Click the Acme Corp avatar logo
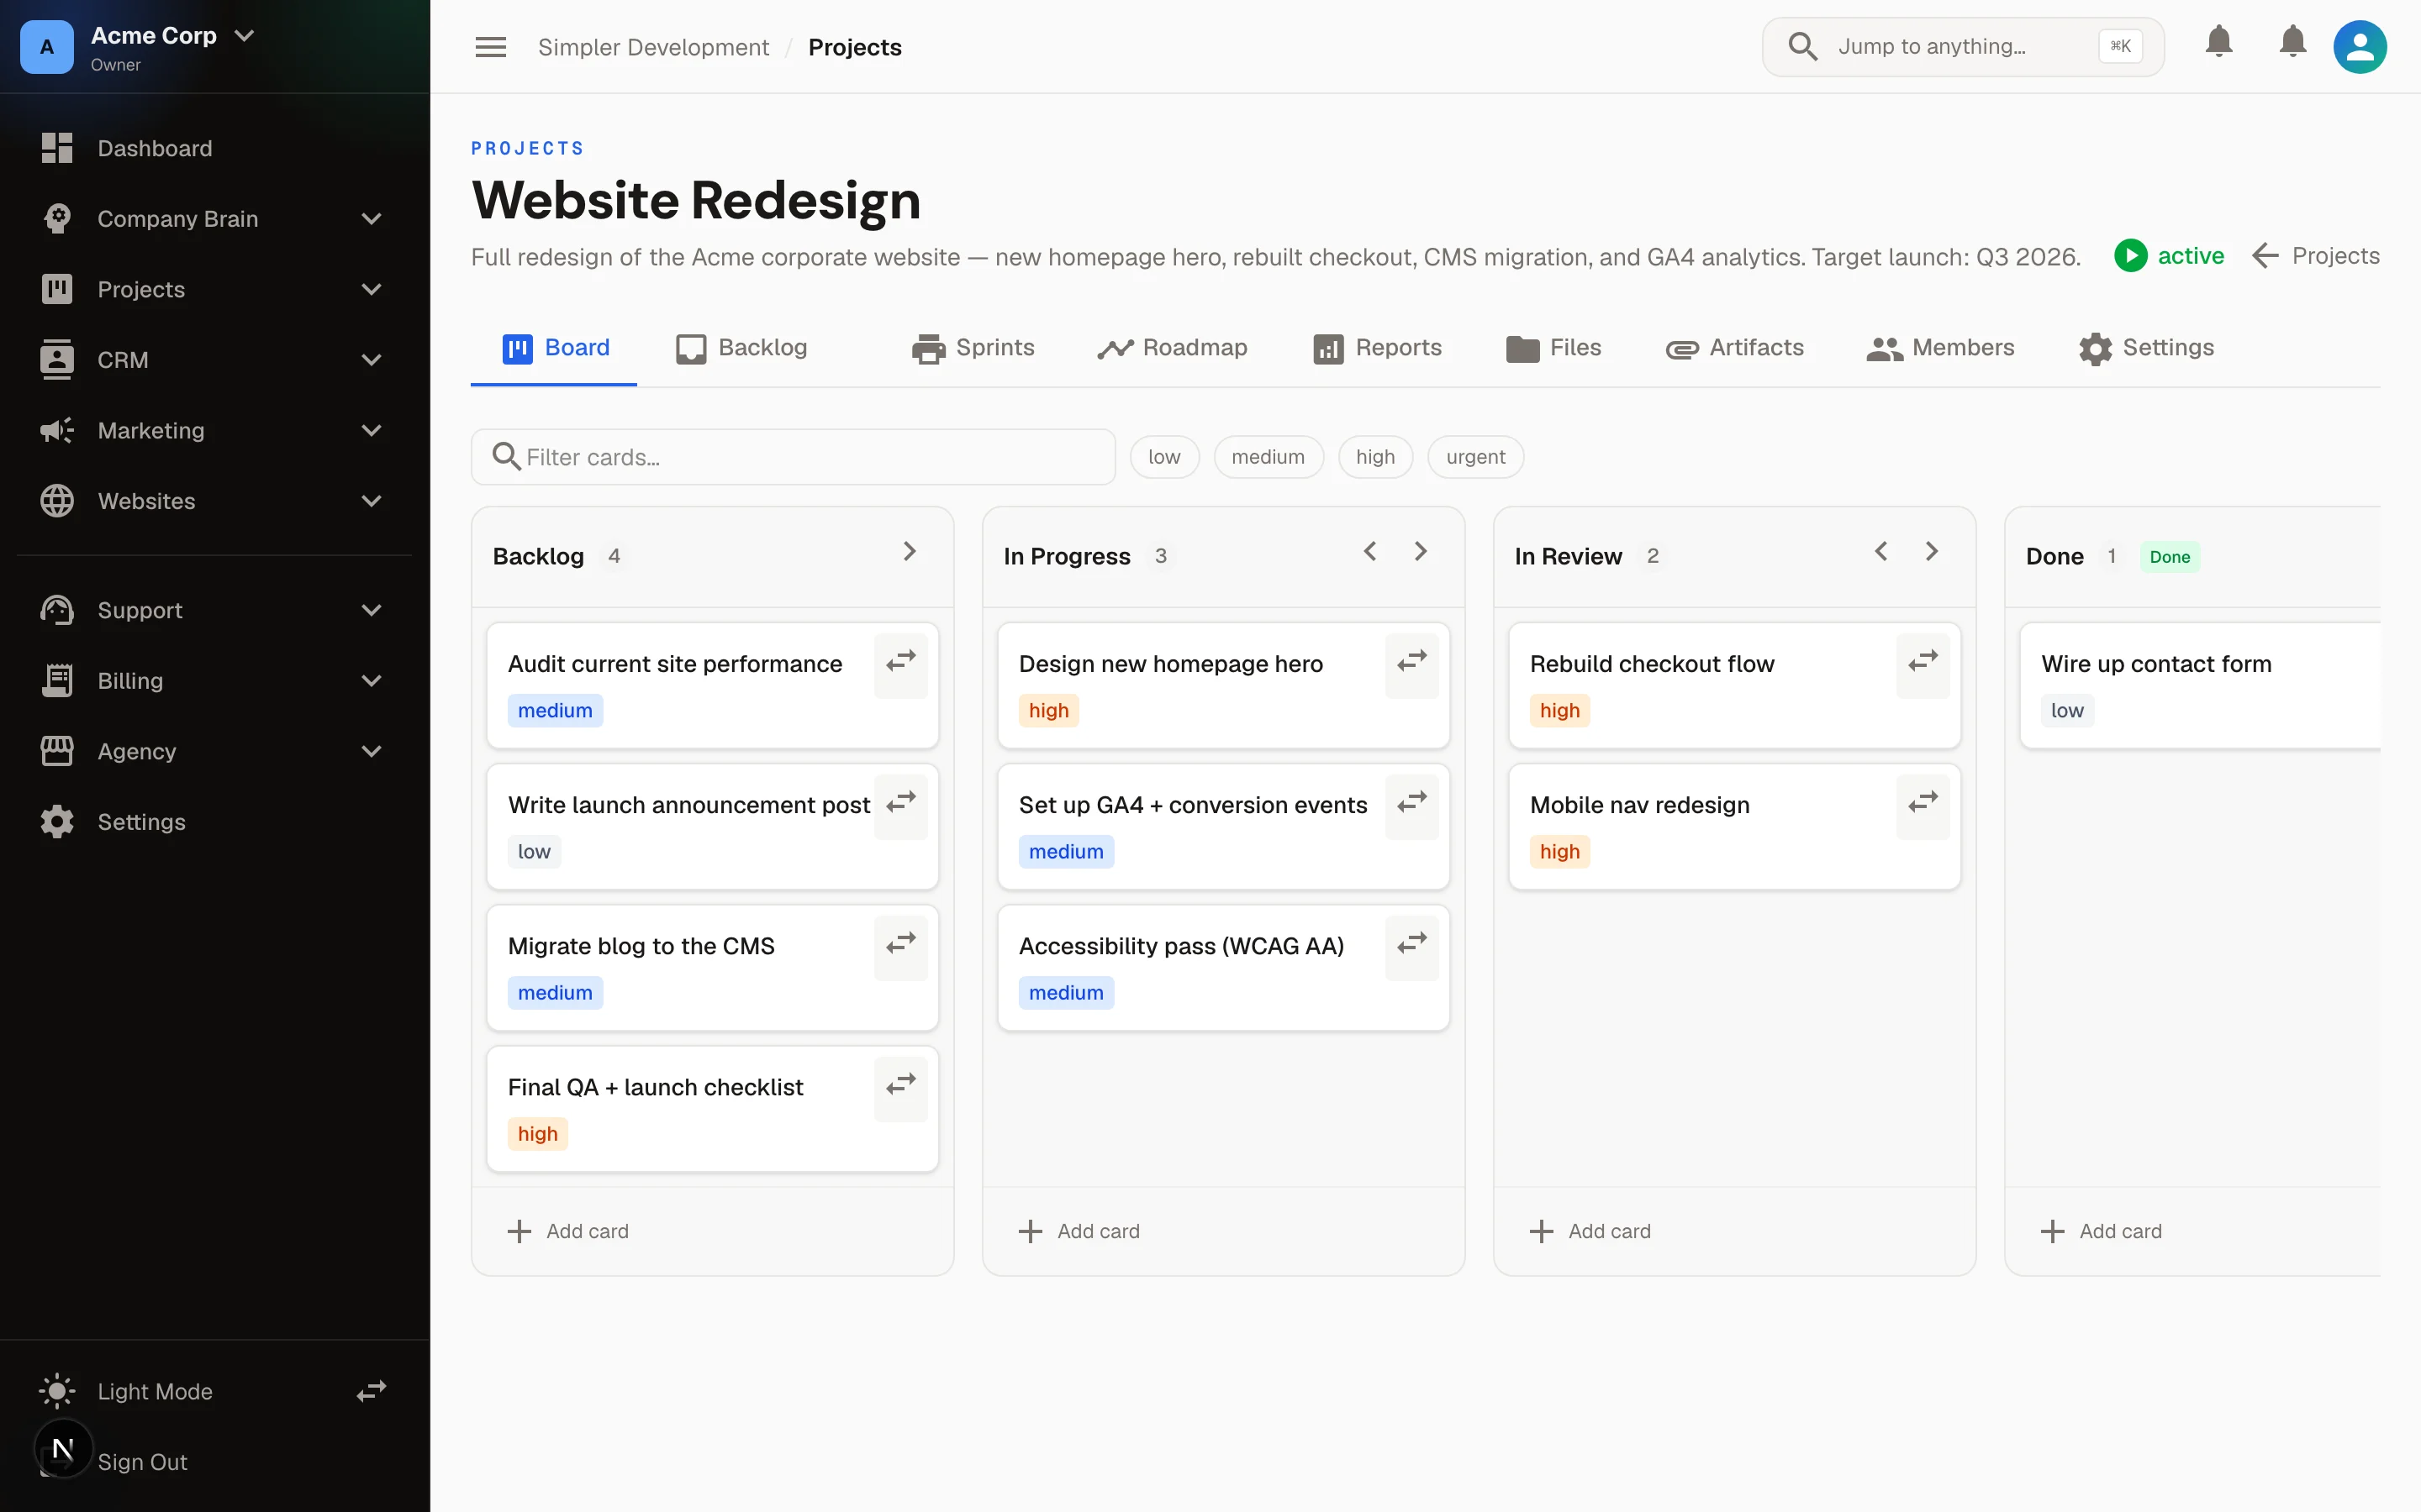The height and width of the screenshot is (1512, 2421). tap(47, 47)
